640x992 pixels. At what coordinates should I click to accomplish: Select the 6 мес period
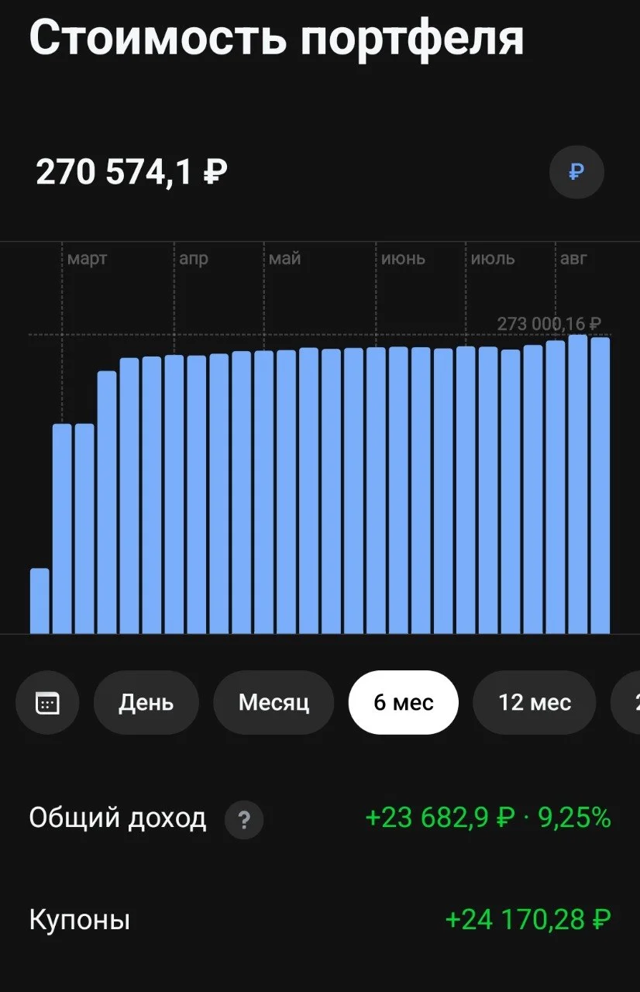pyautogui.click(x=404, y=703)
